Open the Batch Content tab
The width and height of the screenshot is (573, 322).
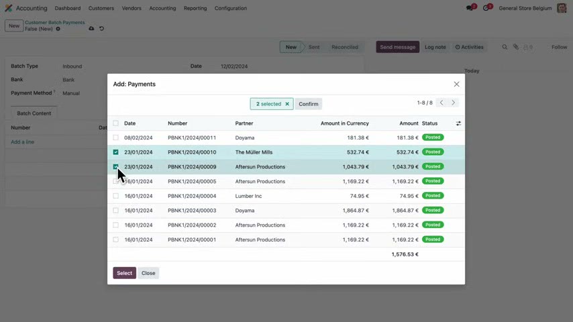(x=34, y=113)
